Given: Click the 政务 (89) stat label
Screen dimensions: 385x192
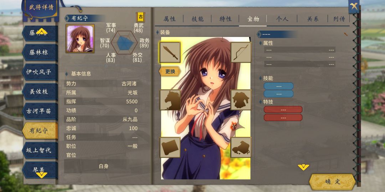Looking at the screenshot, I should click(144, 43).
